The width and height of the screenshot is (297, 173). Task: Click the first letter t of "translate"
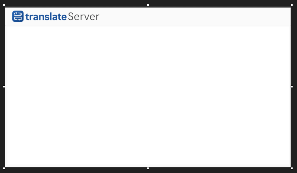(27, 17)
